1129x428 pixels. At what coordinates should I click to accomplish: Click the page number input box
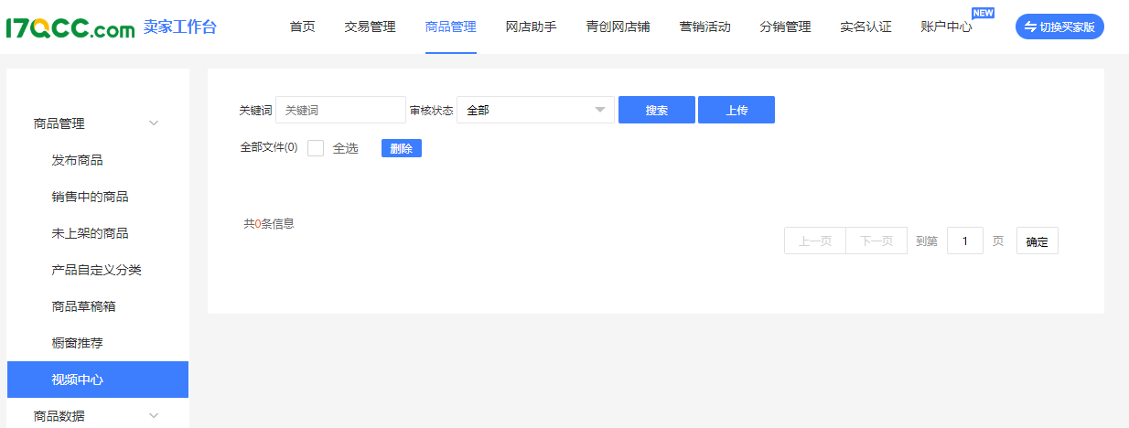coord(964,241)
